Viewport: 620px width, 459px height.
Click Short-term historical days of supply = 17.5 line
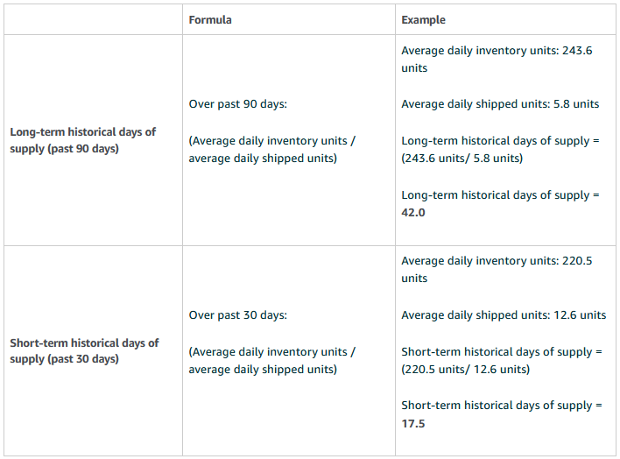coord(502,414)
